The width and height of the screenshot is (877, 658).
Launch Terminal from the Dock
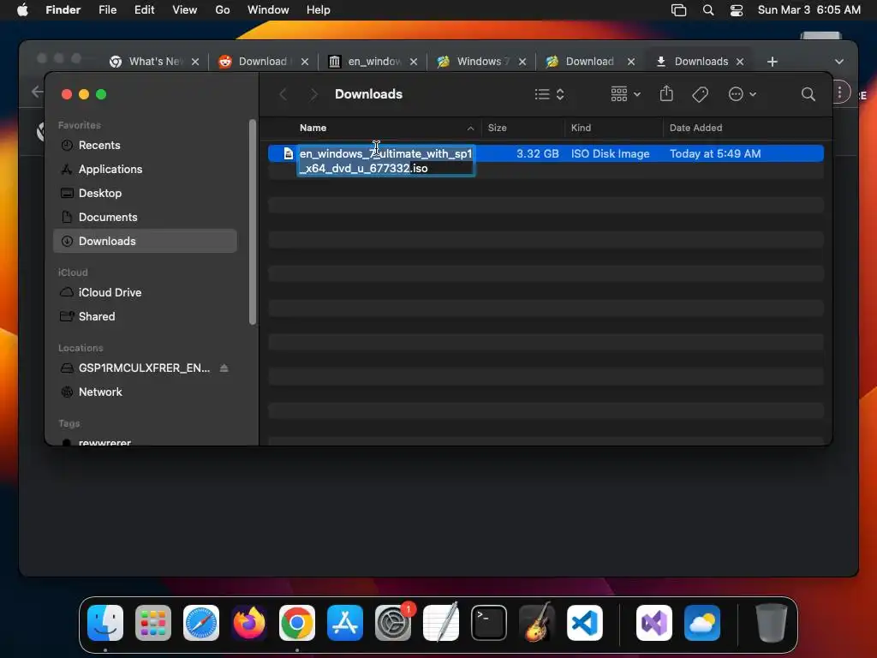pos(489,623)
